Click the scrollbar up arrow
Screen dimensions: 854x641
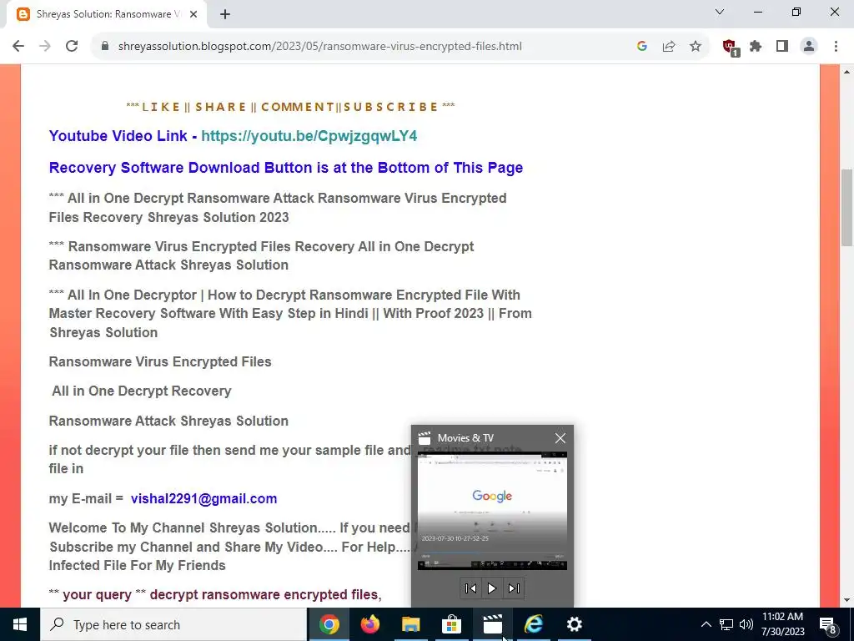pos(847,72)
